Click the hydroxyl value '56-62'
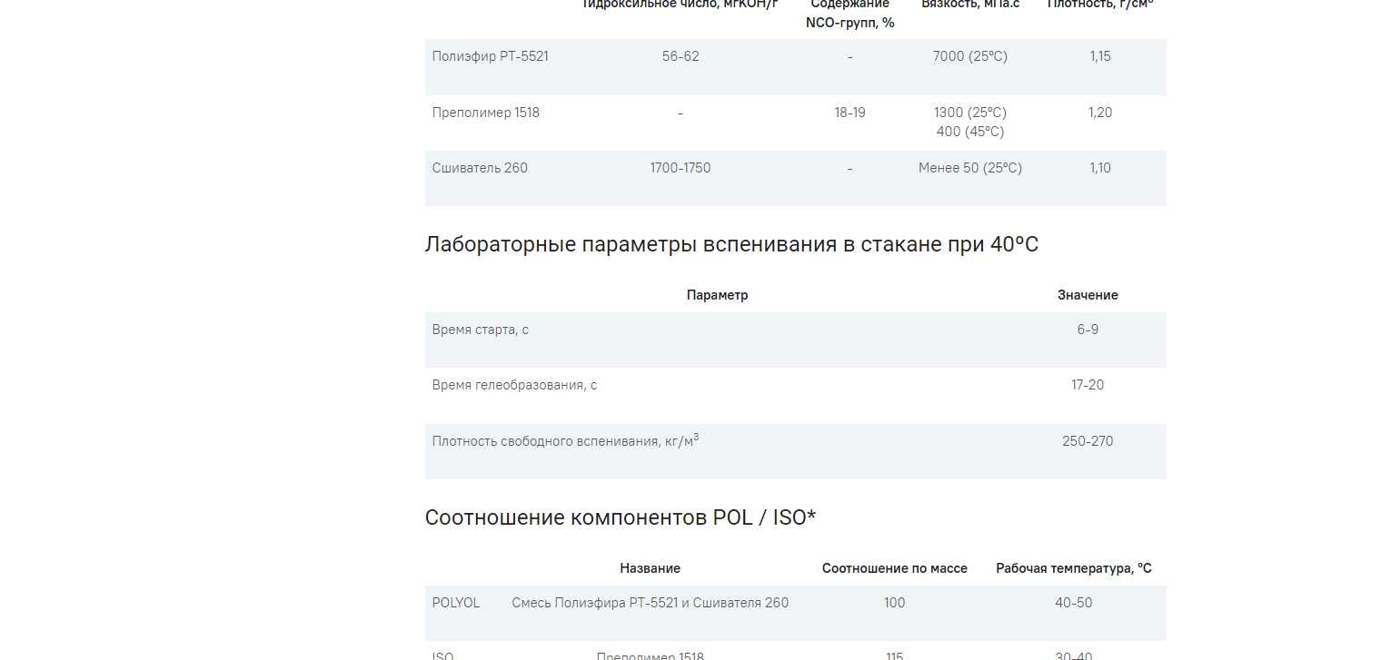This screenshot has height=660, width=1381. point(681,56)
